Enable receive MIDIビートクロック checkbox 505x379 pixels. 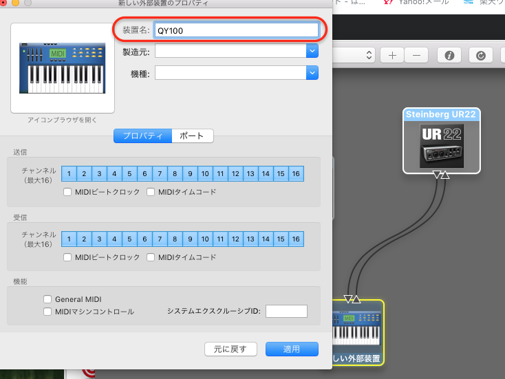(x=67, y=257)
